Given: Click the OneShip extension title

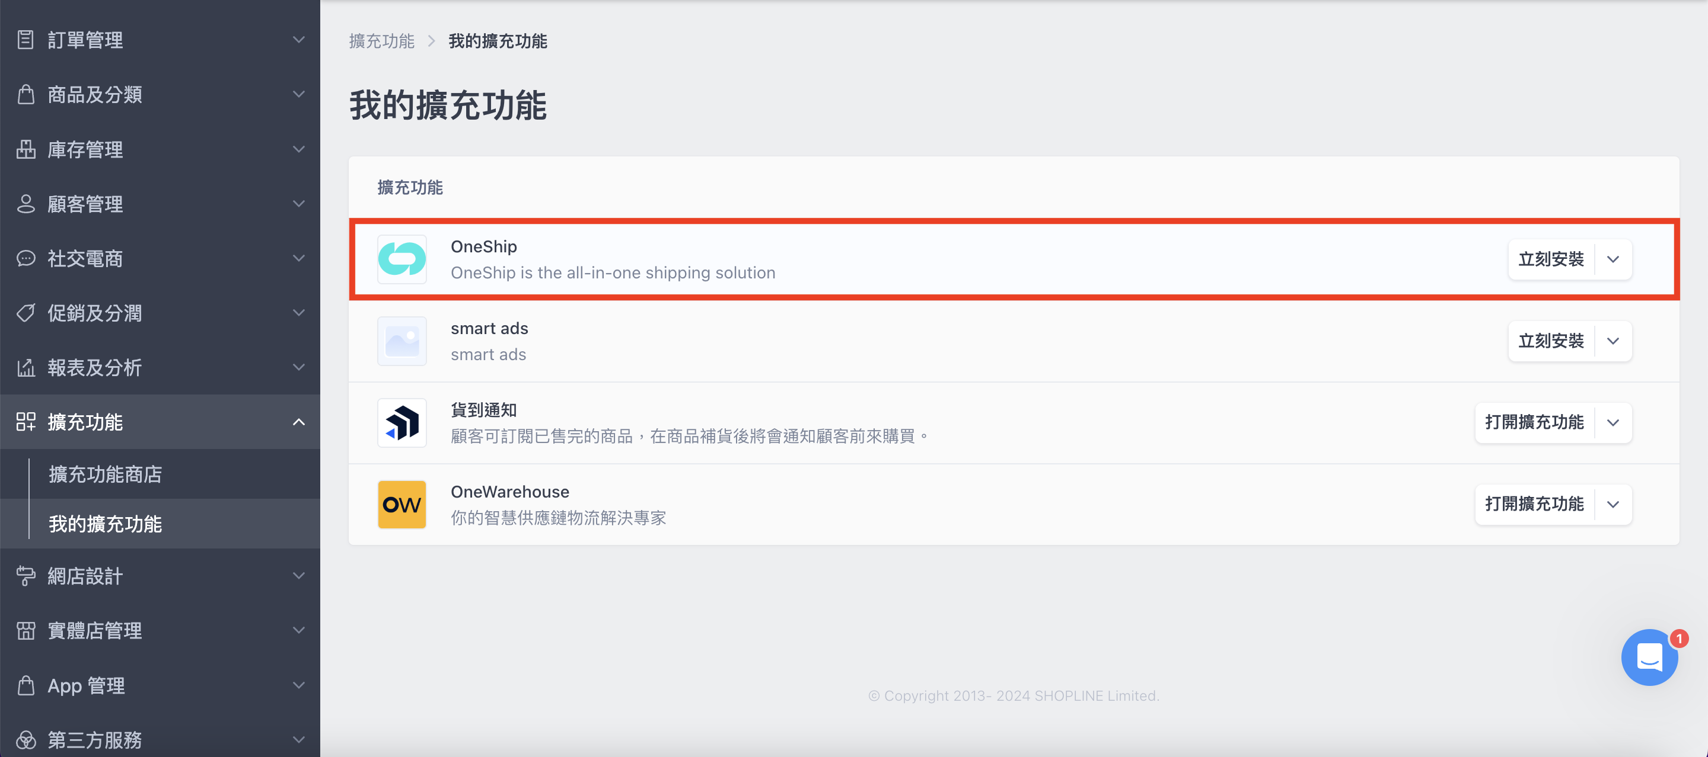Looking at the screenshot, I should (x=483, y=246).
